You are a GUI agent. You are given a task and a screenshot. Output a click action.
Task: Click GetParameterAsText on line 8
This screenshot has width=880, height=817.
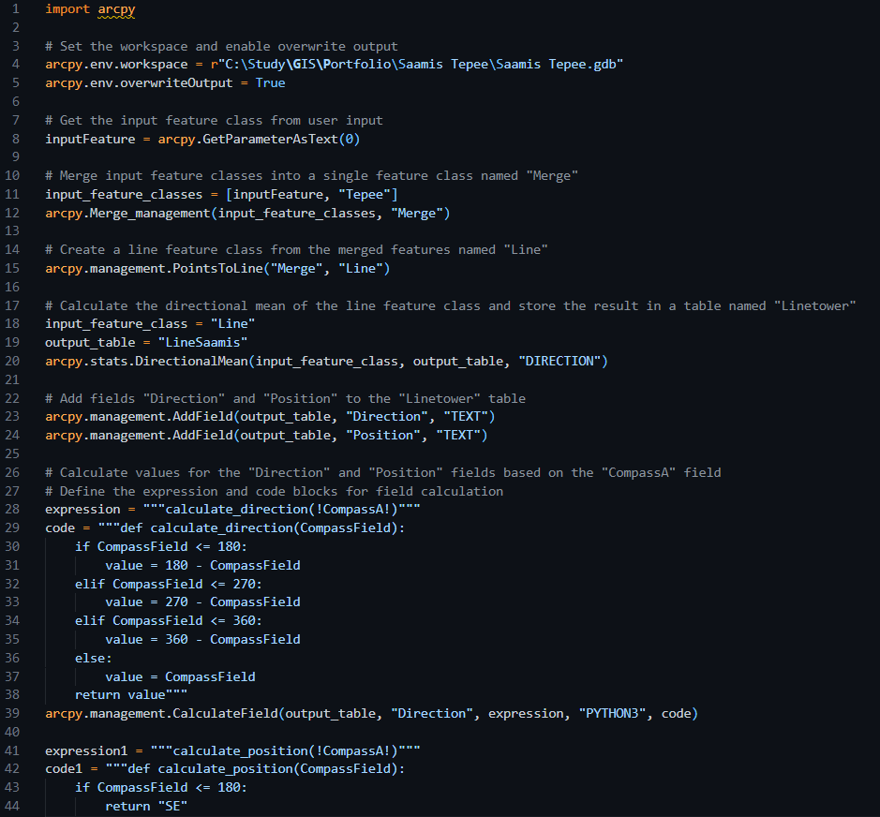tap(270, 139)
